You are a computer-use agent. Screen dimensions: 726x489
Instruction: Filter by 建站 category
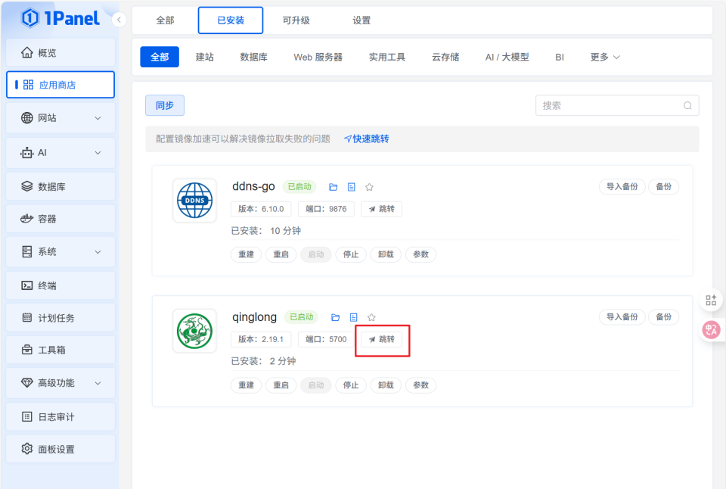tap(205, 57)
